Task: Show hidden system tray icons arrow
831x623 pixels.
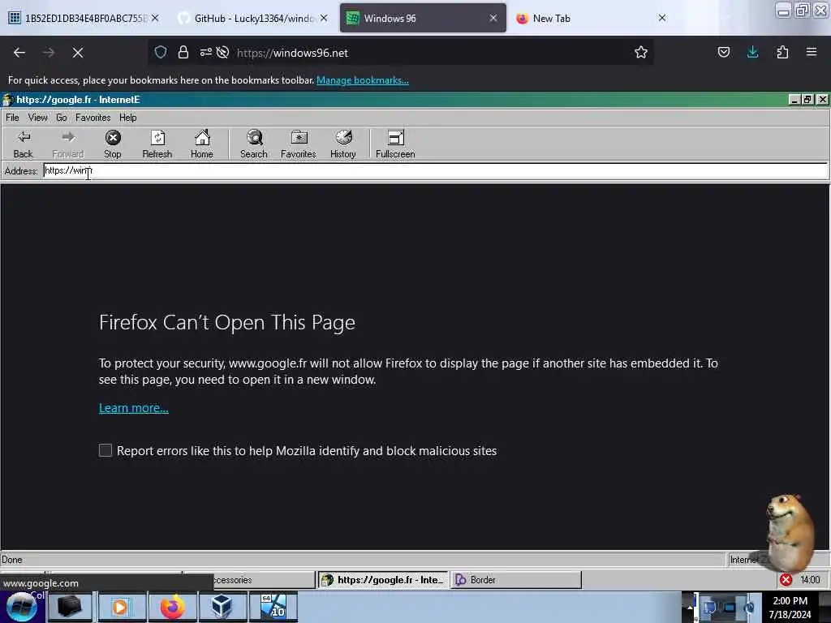Action: click(690, 607)
